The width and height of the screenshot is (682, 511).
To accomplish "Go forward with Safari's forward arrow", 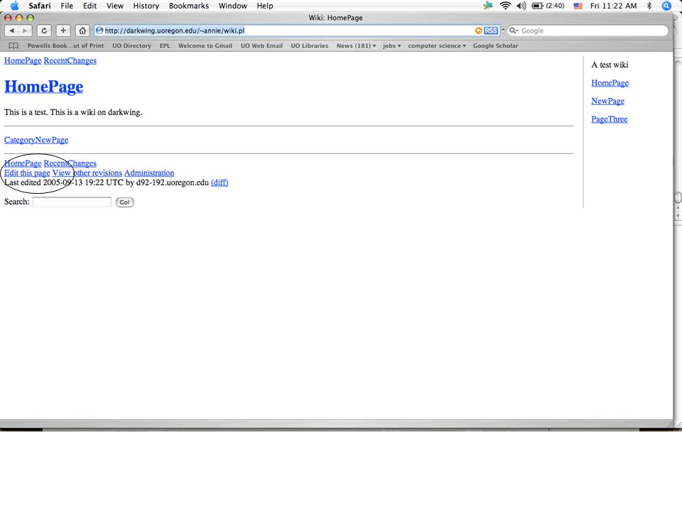I will tap(25, 31).
